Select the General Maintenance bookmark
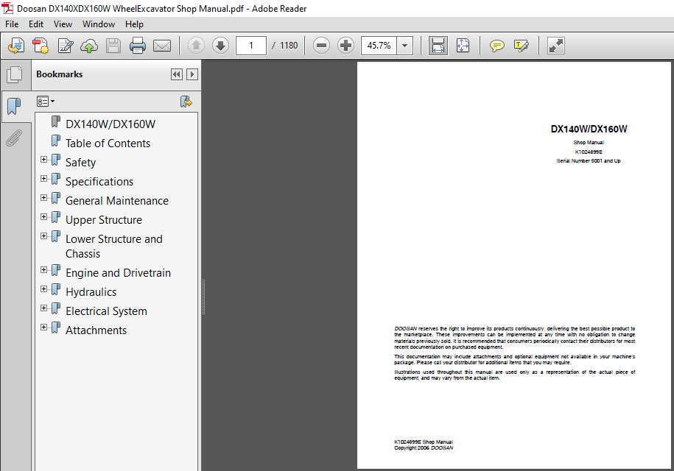Image resolution: width=674 pixels, height=471 pixels. (x=117, y=200)
